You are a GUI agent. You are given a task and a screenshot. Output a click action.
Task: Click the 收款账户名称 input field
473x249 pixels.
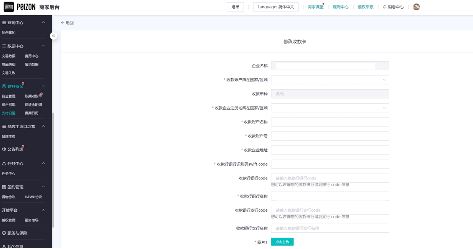(330, 122)
